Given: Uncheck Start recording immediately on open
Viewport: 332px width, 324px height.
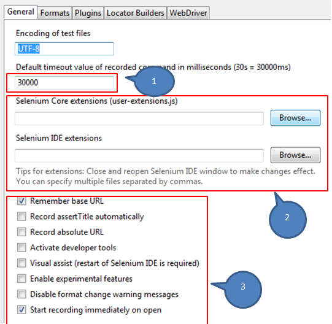Looking at the screenshot, I should (x=21, y=310).
